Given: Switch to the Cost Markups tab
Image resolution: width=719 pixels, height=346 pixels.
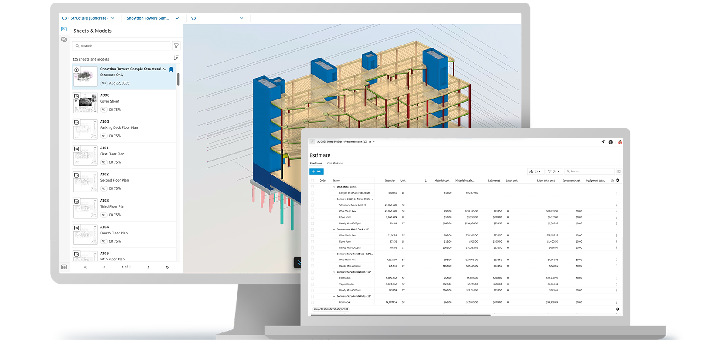Looking at the screenshot, I should click(335, 163).
